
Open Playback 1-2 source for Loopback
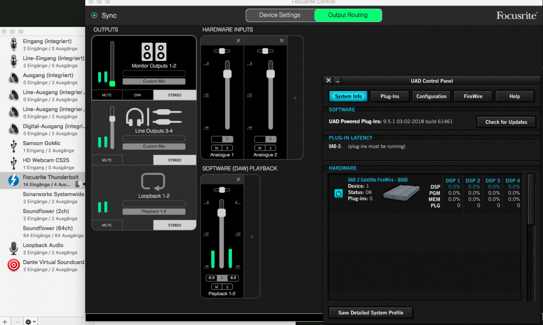[154, 212]
